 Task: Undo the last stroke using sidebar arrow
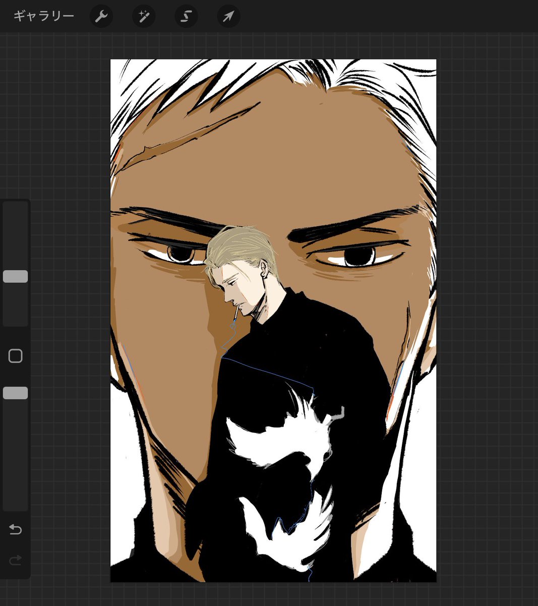[x=16, y=529]
